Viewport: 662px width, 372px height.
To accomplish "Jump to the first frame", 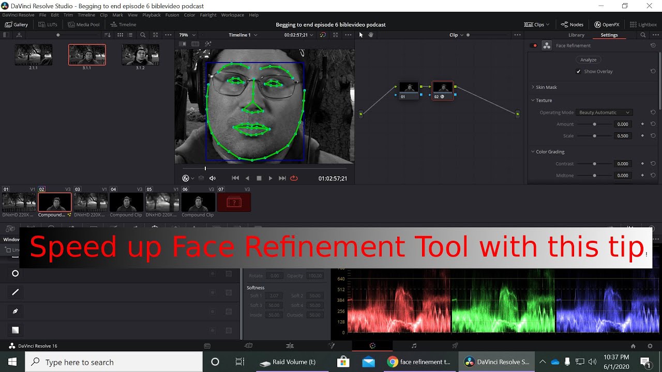I will click(x=235, y=178).
